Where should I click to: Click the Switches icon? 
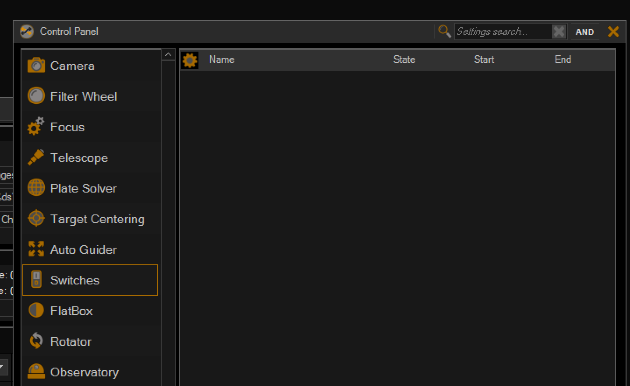coord(36,279)
